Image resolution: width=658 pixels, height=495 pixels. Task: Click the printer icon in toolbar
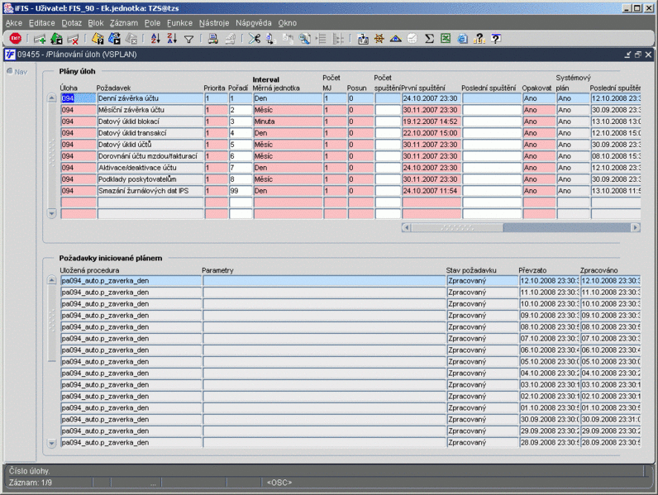tap(212, 39)
